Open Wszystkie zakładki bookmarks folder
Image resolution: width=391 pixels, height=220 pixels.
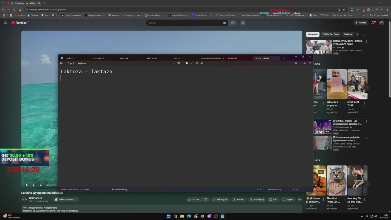pyautogui.click(x=379, y=15)
